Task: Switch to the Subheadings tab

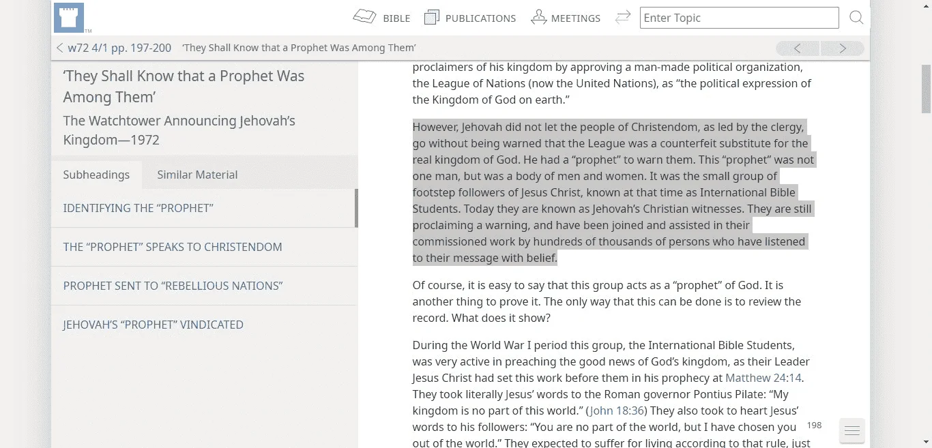Action: tap(96, 175)
